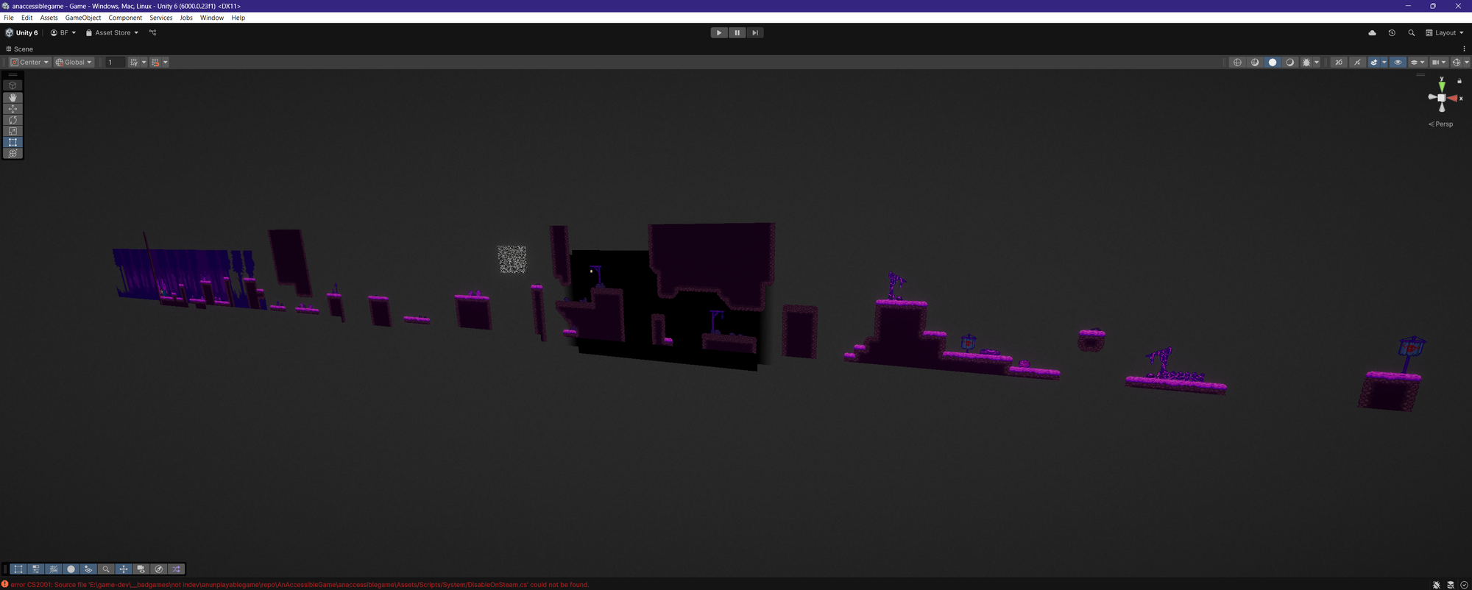Select unlit draw mode icon
Image resolution: width=1472 pixels, height=590 pixels.
tap(1289, 63)
